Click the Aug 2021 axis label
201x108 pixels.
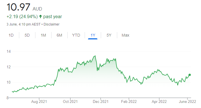point(39,101)
